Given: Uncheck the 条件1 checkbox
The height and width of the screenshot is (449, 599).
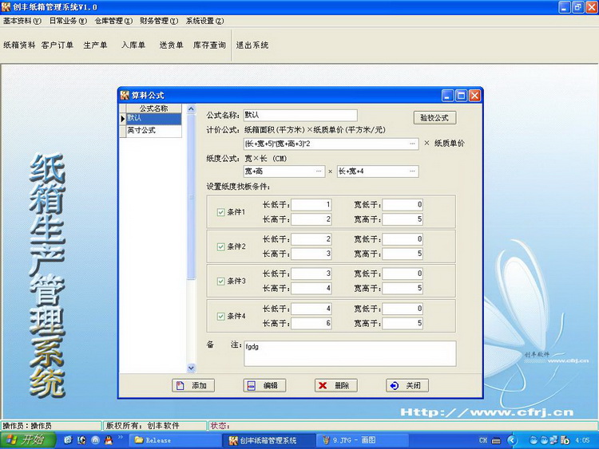Looking at the screenshot, I should coord(221,212).
